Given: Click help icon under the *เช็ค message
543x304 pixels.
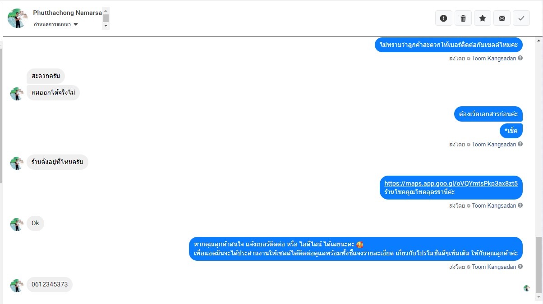Looking at the screenshot, I should click(x=520, y=144).
